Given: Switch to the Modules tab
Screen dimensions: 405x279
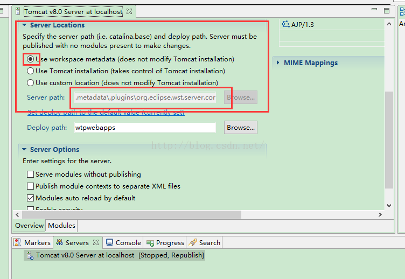Looking at the screenshot, I should (62, 226).
